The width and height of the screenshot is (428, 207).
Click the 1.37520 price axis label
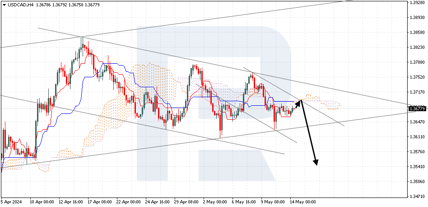click(417, 77)
